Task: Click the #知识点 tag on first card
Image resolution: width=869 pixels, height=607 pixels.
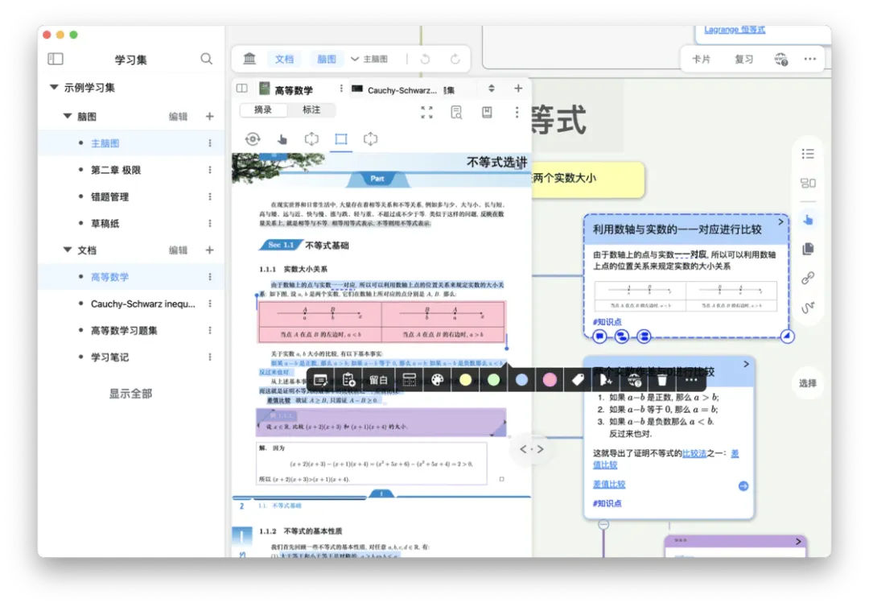Action: coord(607,321)
